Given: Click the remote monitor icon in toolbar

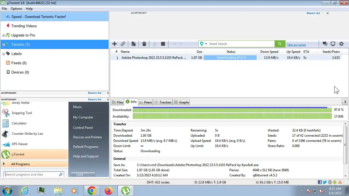Looking at the screenshot, I should tap(333, 44).
